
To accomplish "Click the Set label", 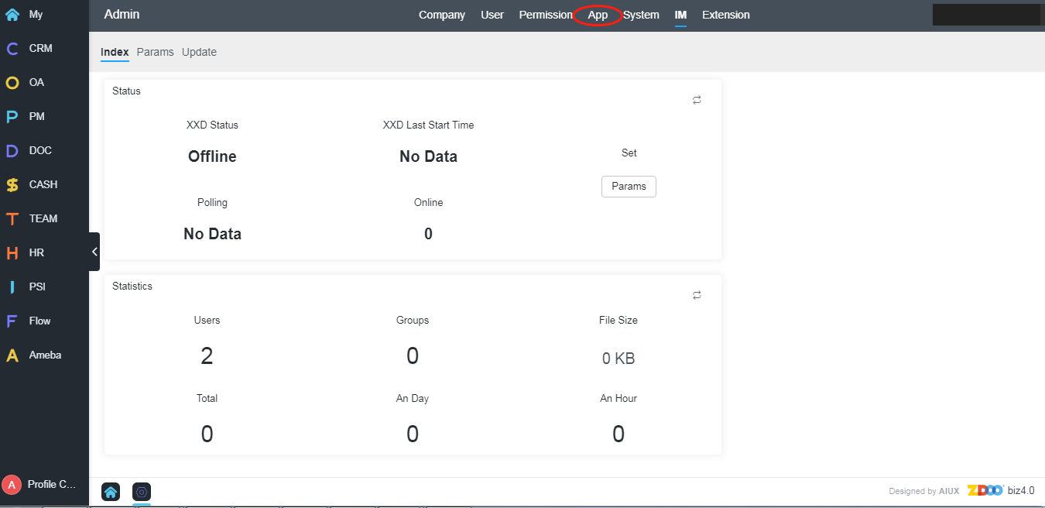I will tap(629, 153).
